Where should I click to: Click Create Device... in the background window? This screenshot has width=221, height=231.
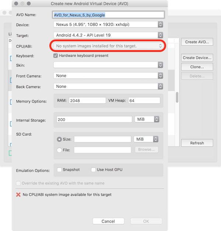pos(197,57)
